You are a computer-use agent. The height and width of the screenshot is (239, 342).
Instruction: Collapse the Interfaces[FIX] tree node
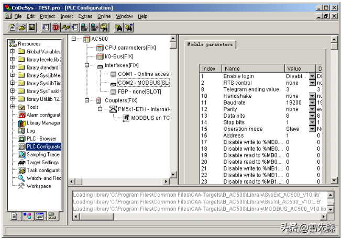click(87, 65)
